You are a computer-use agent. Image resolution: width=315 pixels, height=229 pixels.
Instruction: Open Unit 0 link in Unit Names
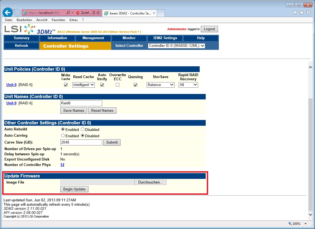click(x=12, y=103)
